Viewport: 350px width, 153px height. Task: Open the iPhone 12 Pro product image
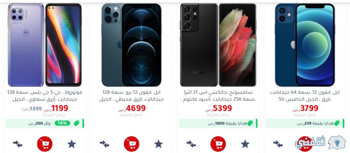click(132, 45)
